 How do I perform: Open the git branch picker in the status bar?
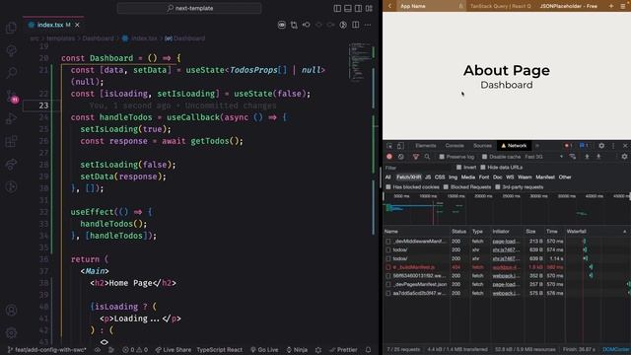coord(47,350)
